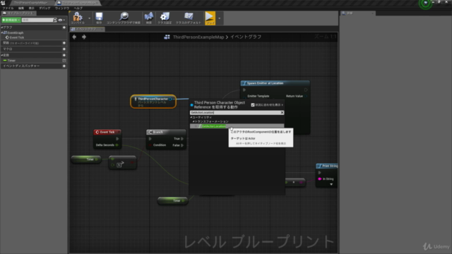This screenshot has height=254, width=452.
Task: Add new macro with マクロ plus icon
Action: 64,49
